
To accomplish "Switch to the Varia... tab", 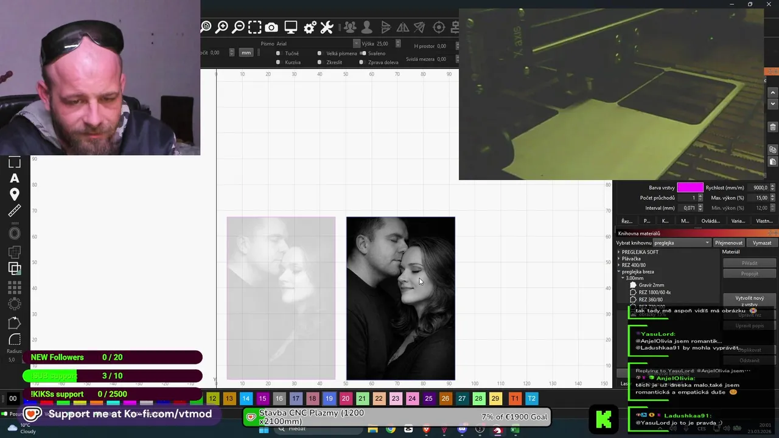I will click(738, 221).
